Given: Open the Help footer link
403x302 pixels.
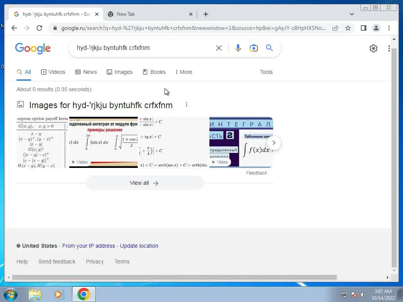Looking at the screenshot, I should (x=22, y=261).
